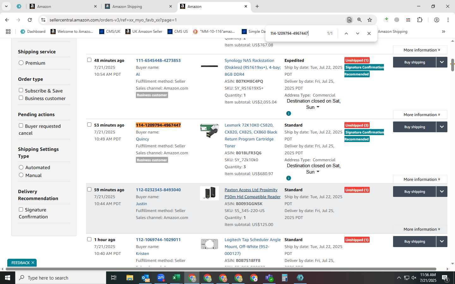Select order 111-6545448-4273853 checkbox
455x284 pixels.
(x=89, y=60)
